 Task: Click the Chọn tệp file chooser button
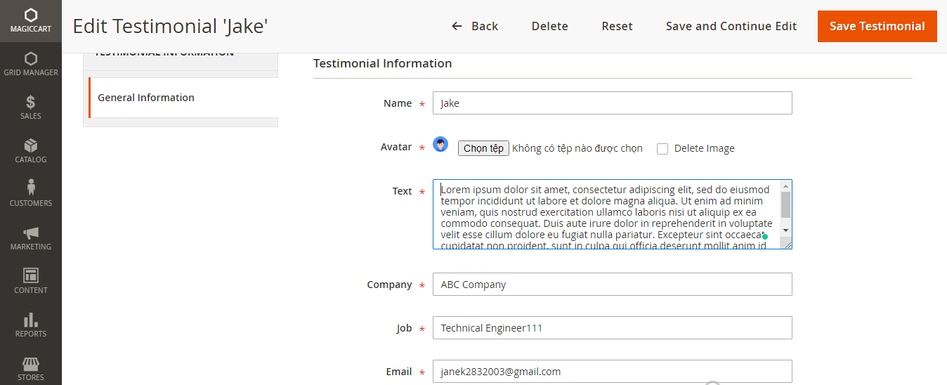point(483,148)
